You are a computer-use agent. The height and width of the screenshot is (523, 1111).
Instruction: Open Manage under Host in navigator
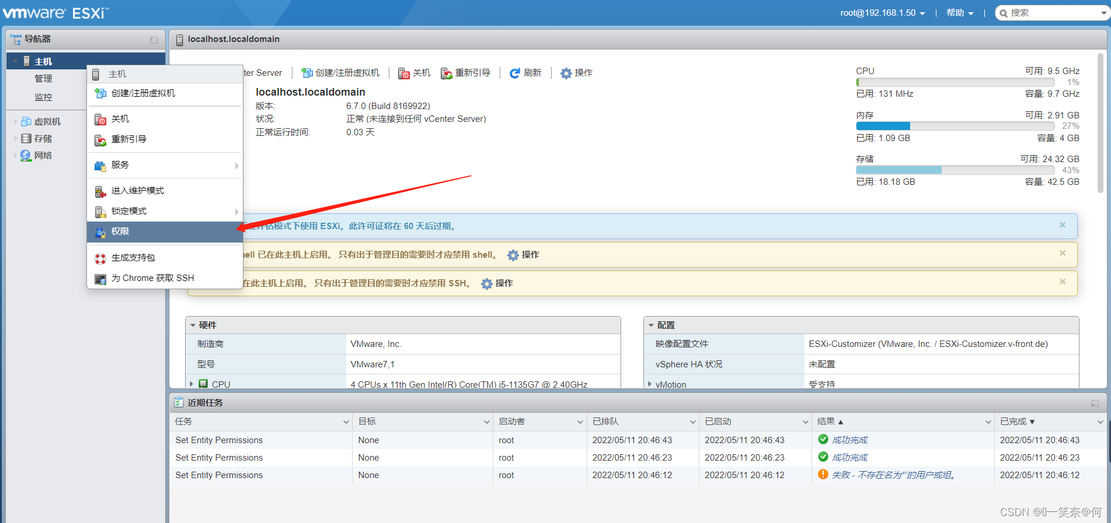click(43, 79)
